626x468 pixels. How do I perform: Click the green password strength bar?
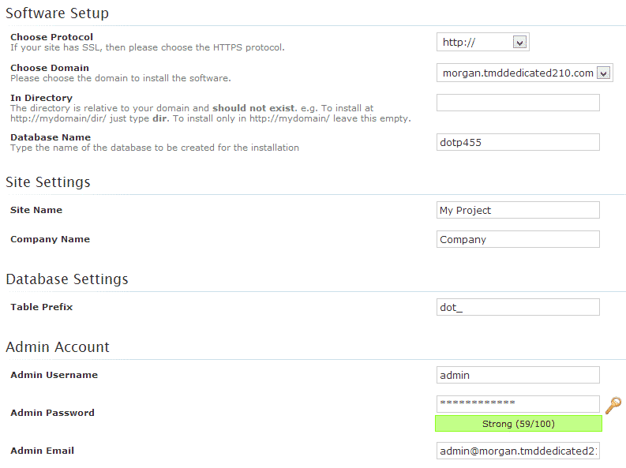[x=518, y=424]
